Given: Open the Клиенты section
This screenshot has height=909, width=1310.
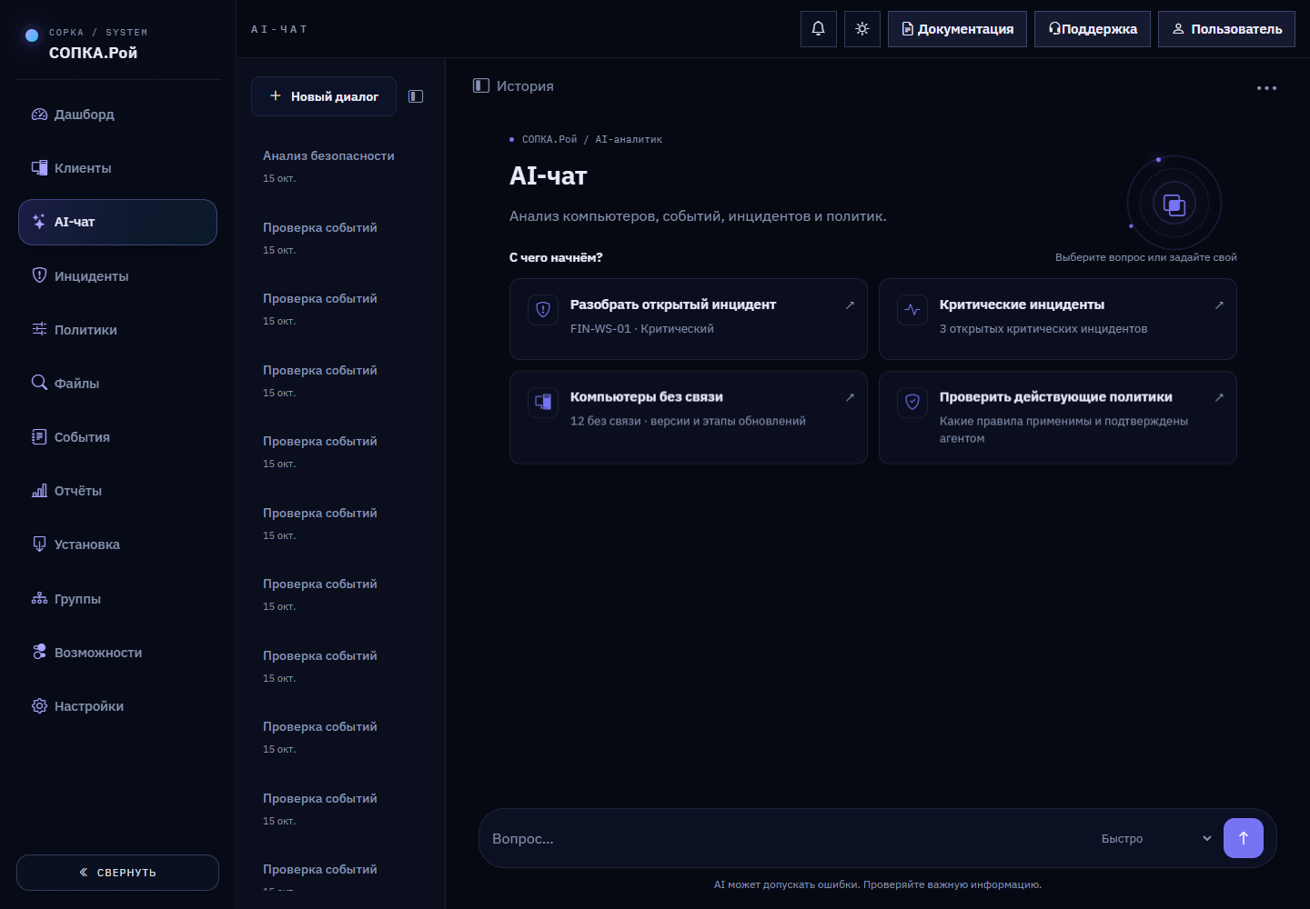Looking at the screenshot, I should click(117, 168).
